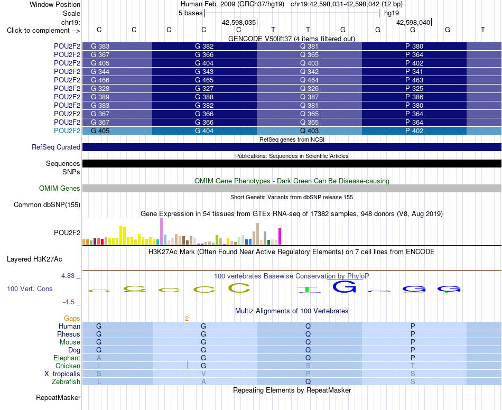Click Short Genetic Variants dbSNP title

(x=292, y=197)
